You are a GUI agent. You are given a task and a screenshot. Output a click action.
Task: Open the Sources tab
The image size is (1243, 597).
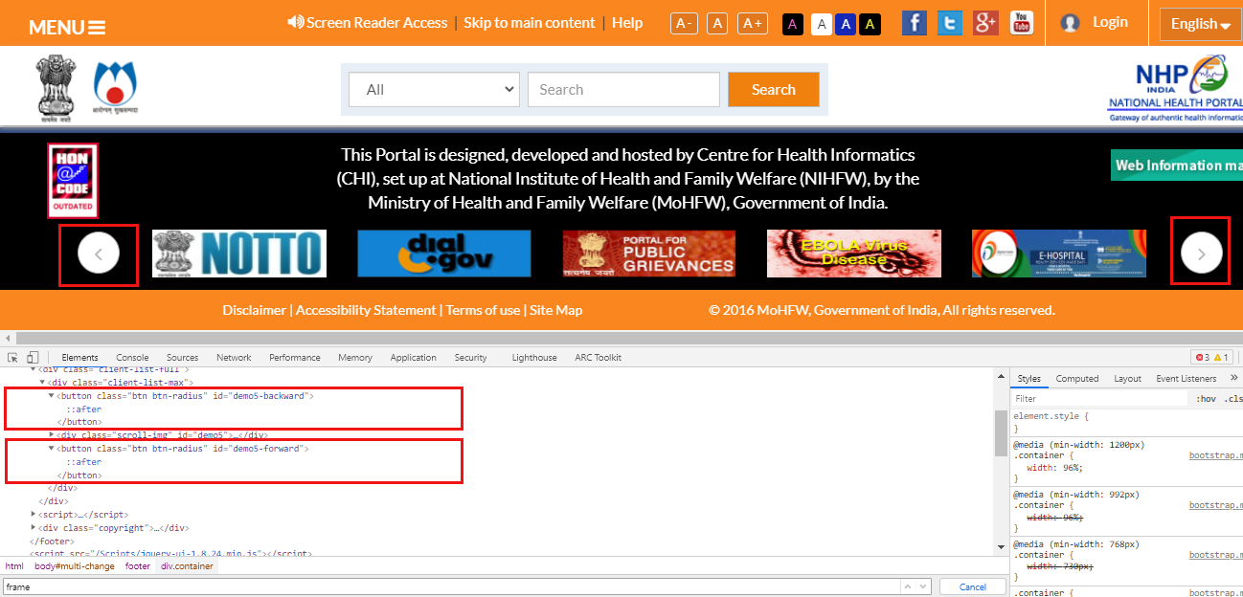pos(182,357)
